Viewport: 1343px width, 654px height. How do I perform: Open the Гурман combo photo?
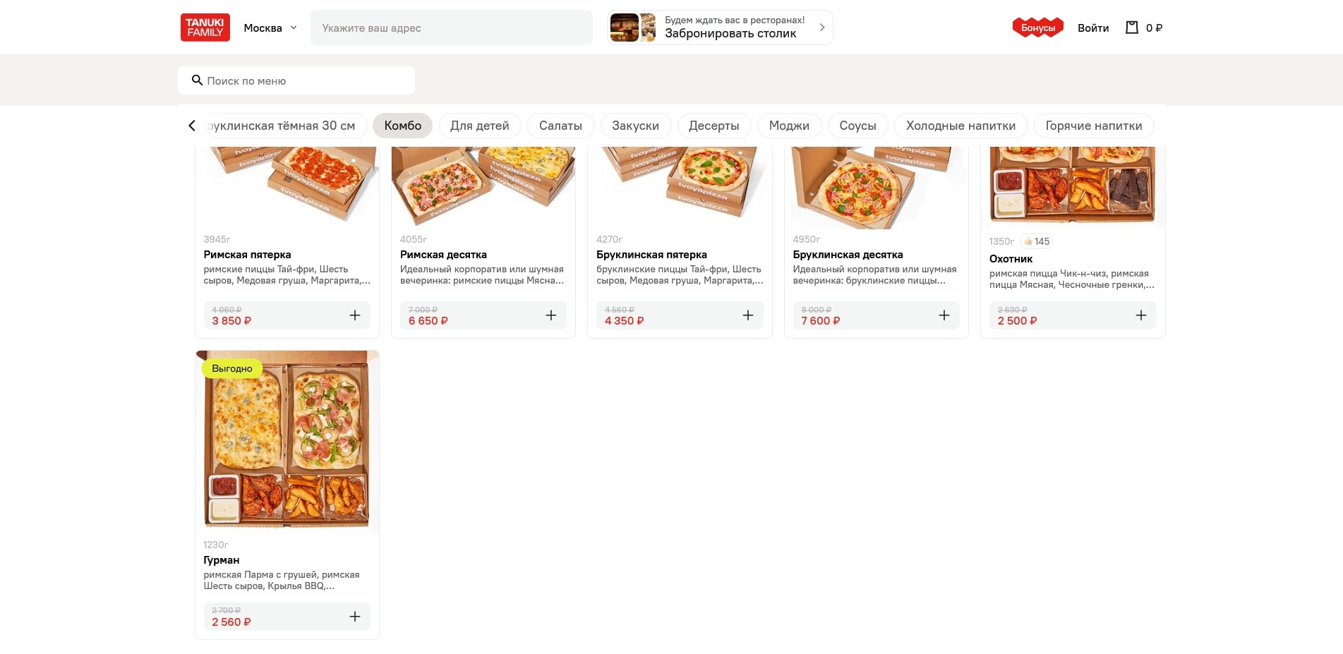287,442
